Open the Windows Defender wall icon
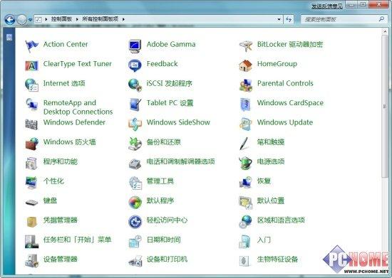Viewport: 392px width, 278px height. click(x=31, y=124)
